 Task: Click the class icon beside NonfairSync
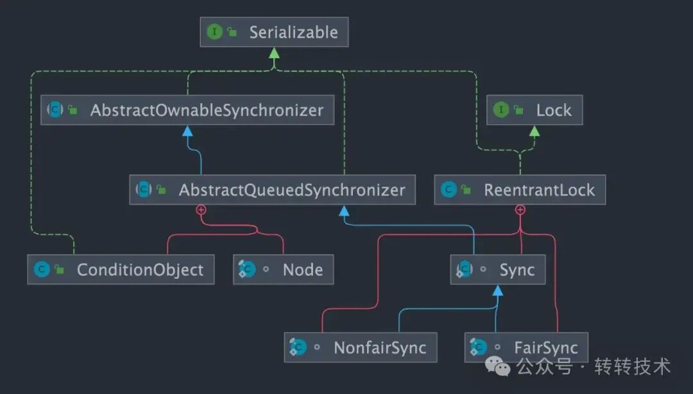point(298,347)
